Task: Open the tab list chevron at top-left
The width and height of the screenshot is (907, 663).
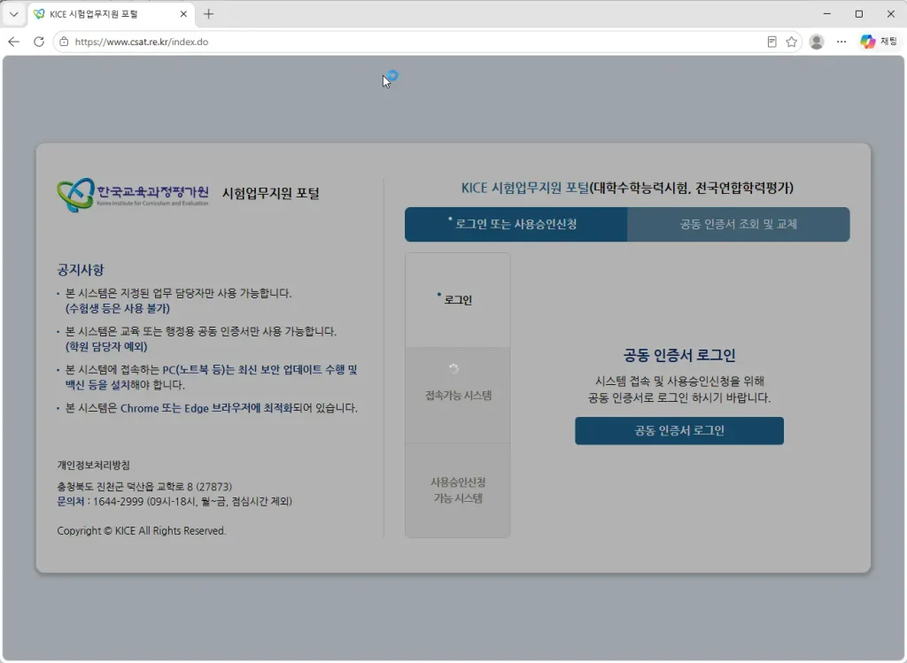Action: [14, 14]
